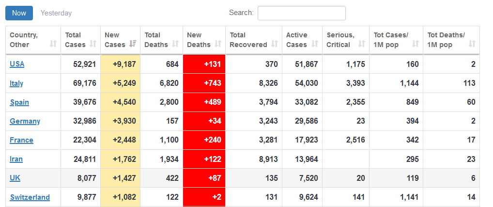Open the Spain country link
This screenshot has height=207, width=493.
(19, 102)
